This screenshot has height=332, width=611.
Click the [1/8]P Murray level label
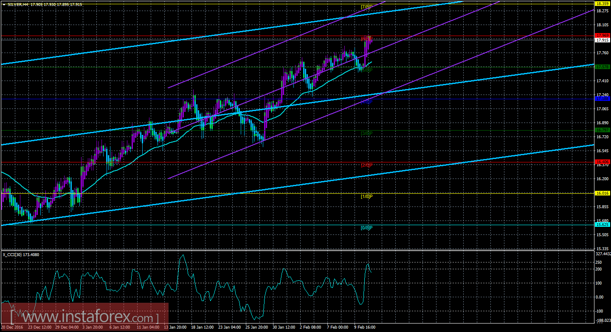366,196
